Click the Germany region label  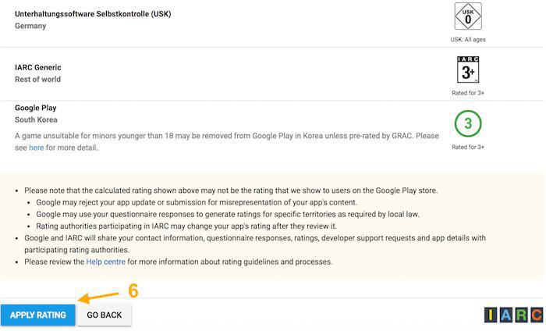(30, 26)
